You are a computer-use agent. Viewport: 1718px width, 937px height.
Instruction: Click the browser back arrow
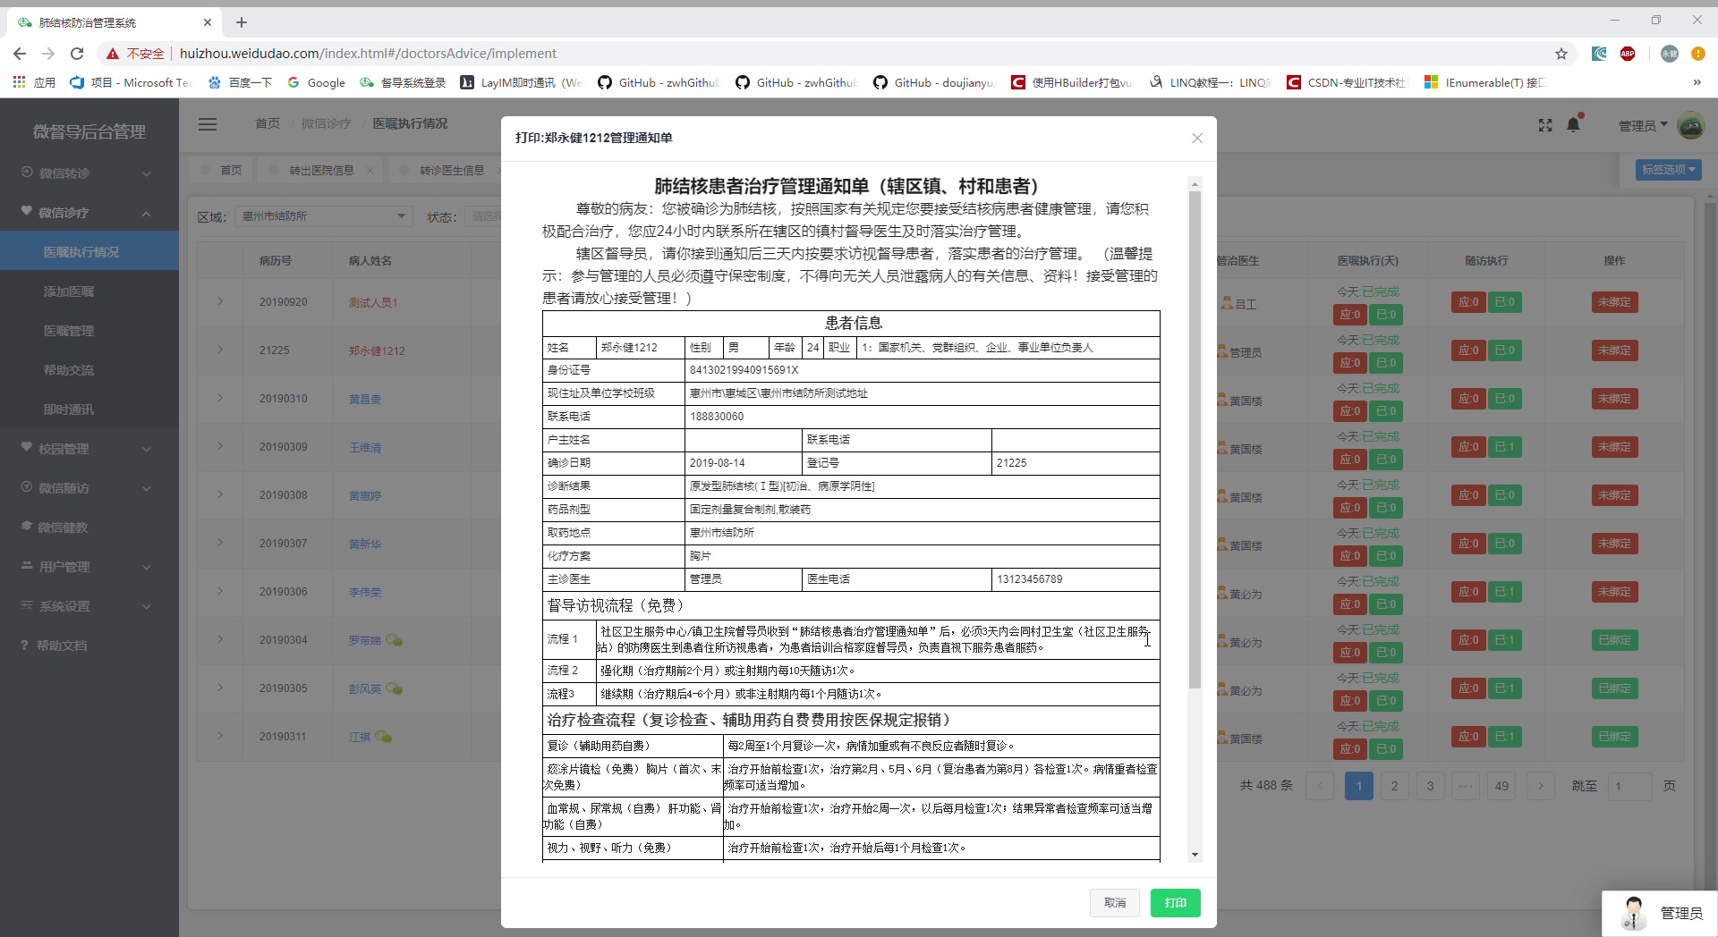[20, 54]
